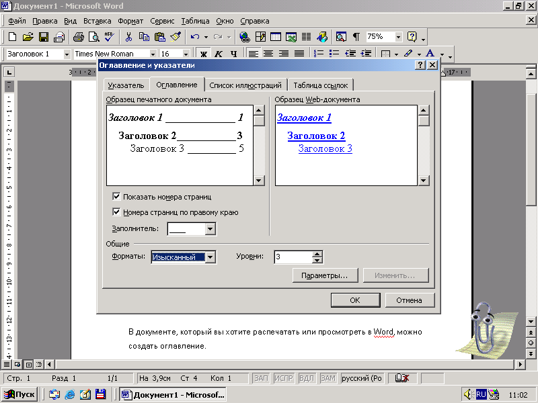Increase Уровни value with up arrow
This screenshot has width=538, height=403.
(317, 254)
